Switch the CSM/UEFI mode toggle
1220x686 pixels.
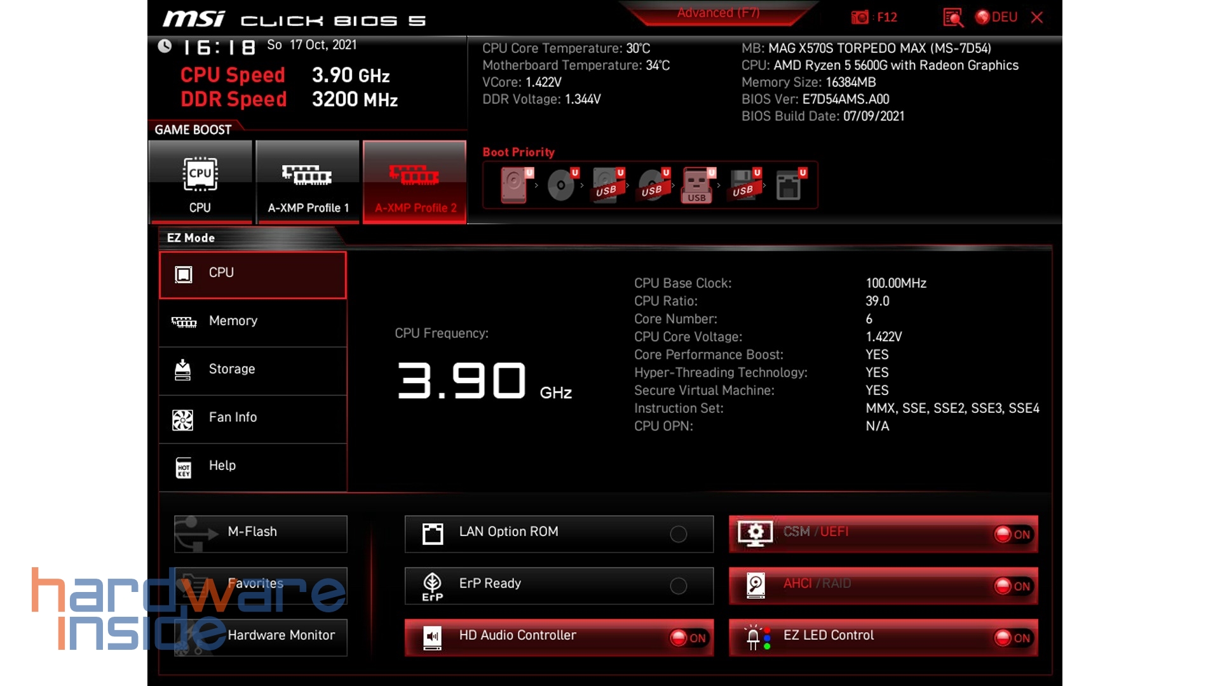click(1013, 534)
